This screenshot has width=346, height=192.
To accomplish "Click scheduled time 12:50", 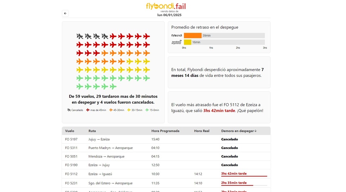I will tap(155, 165).
